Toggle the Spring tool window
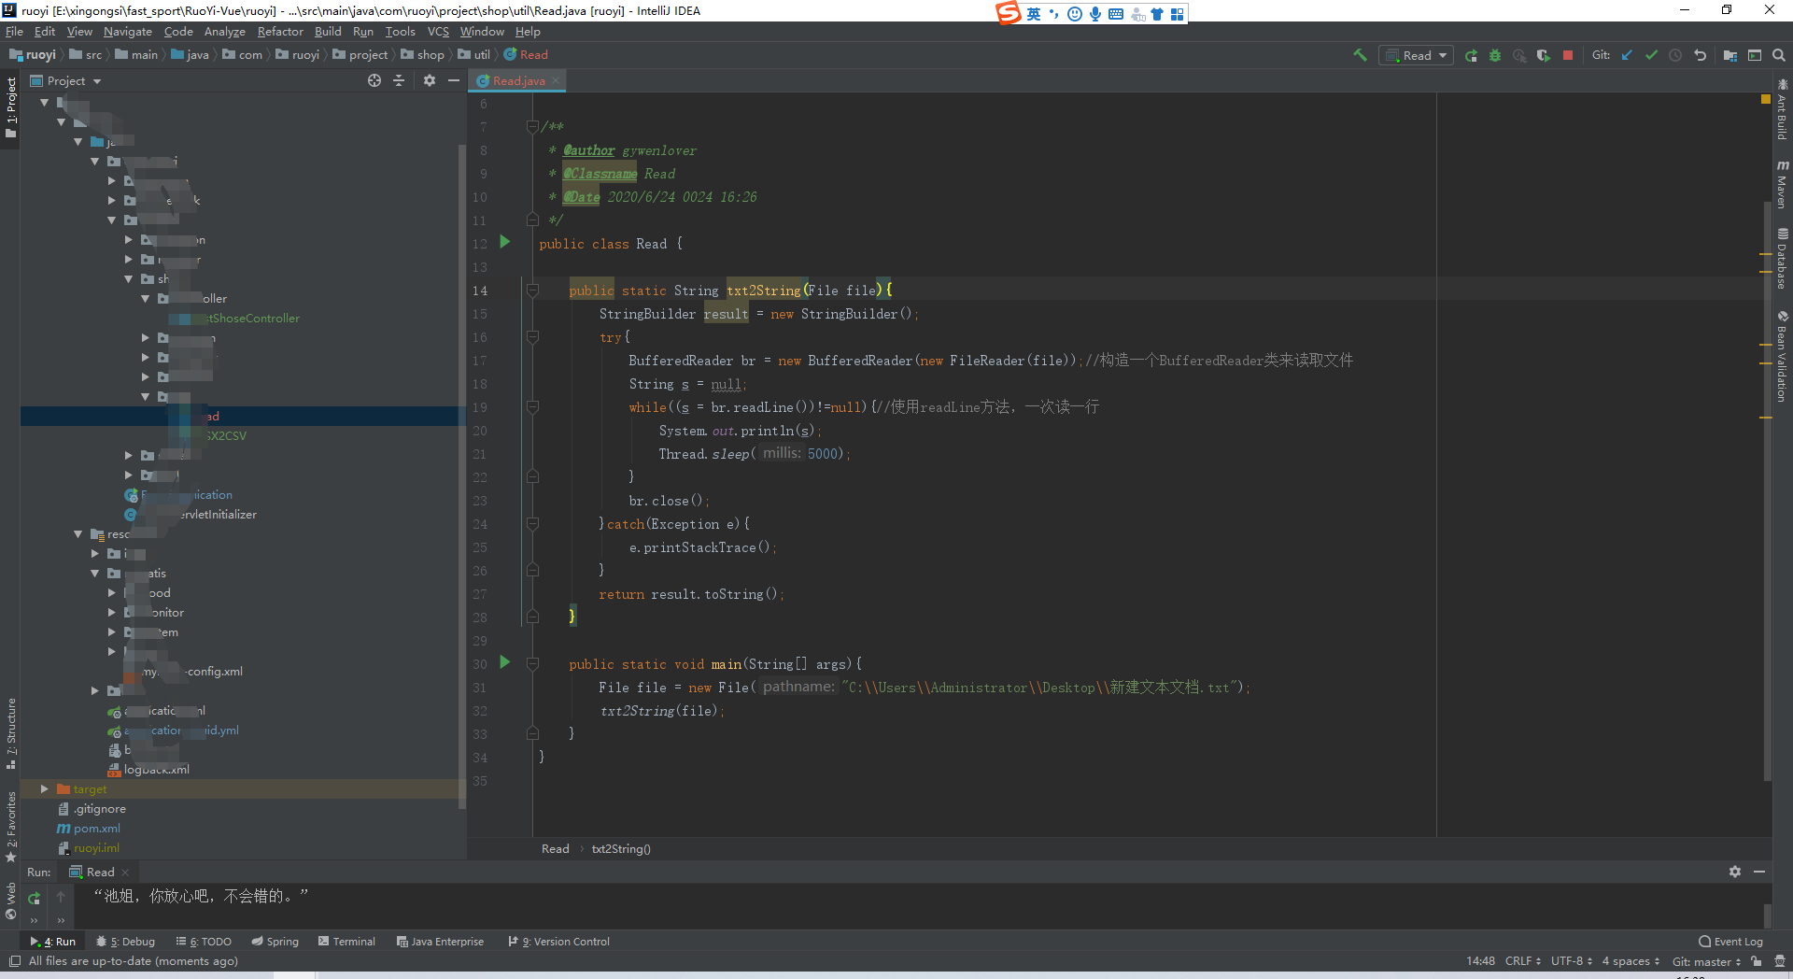Image resolution: width=1793 pixels, height=979 pixels. pyautogui.click(x=275, y=942)
